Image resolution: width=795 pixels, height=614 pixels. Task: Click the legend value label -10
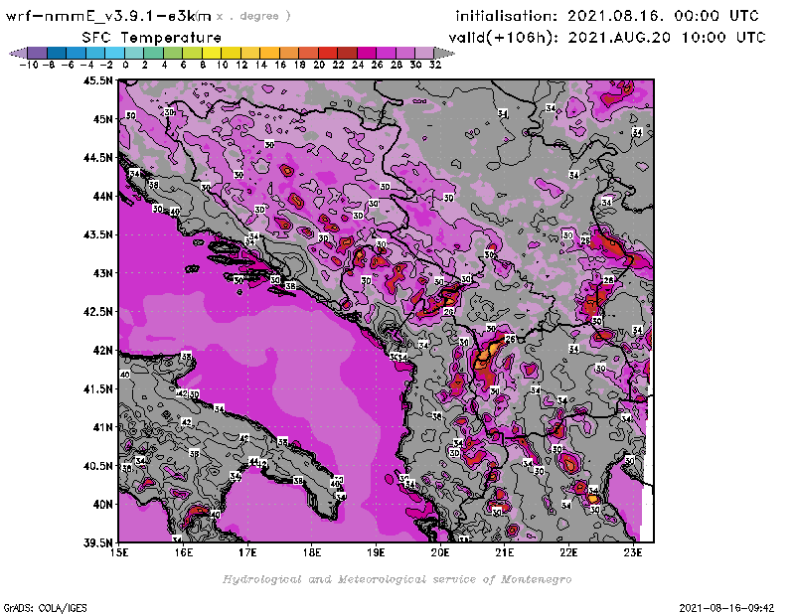click(x=29, y=65)
